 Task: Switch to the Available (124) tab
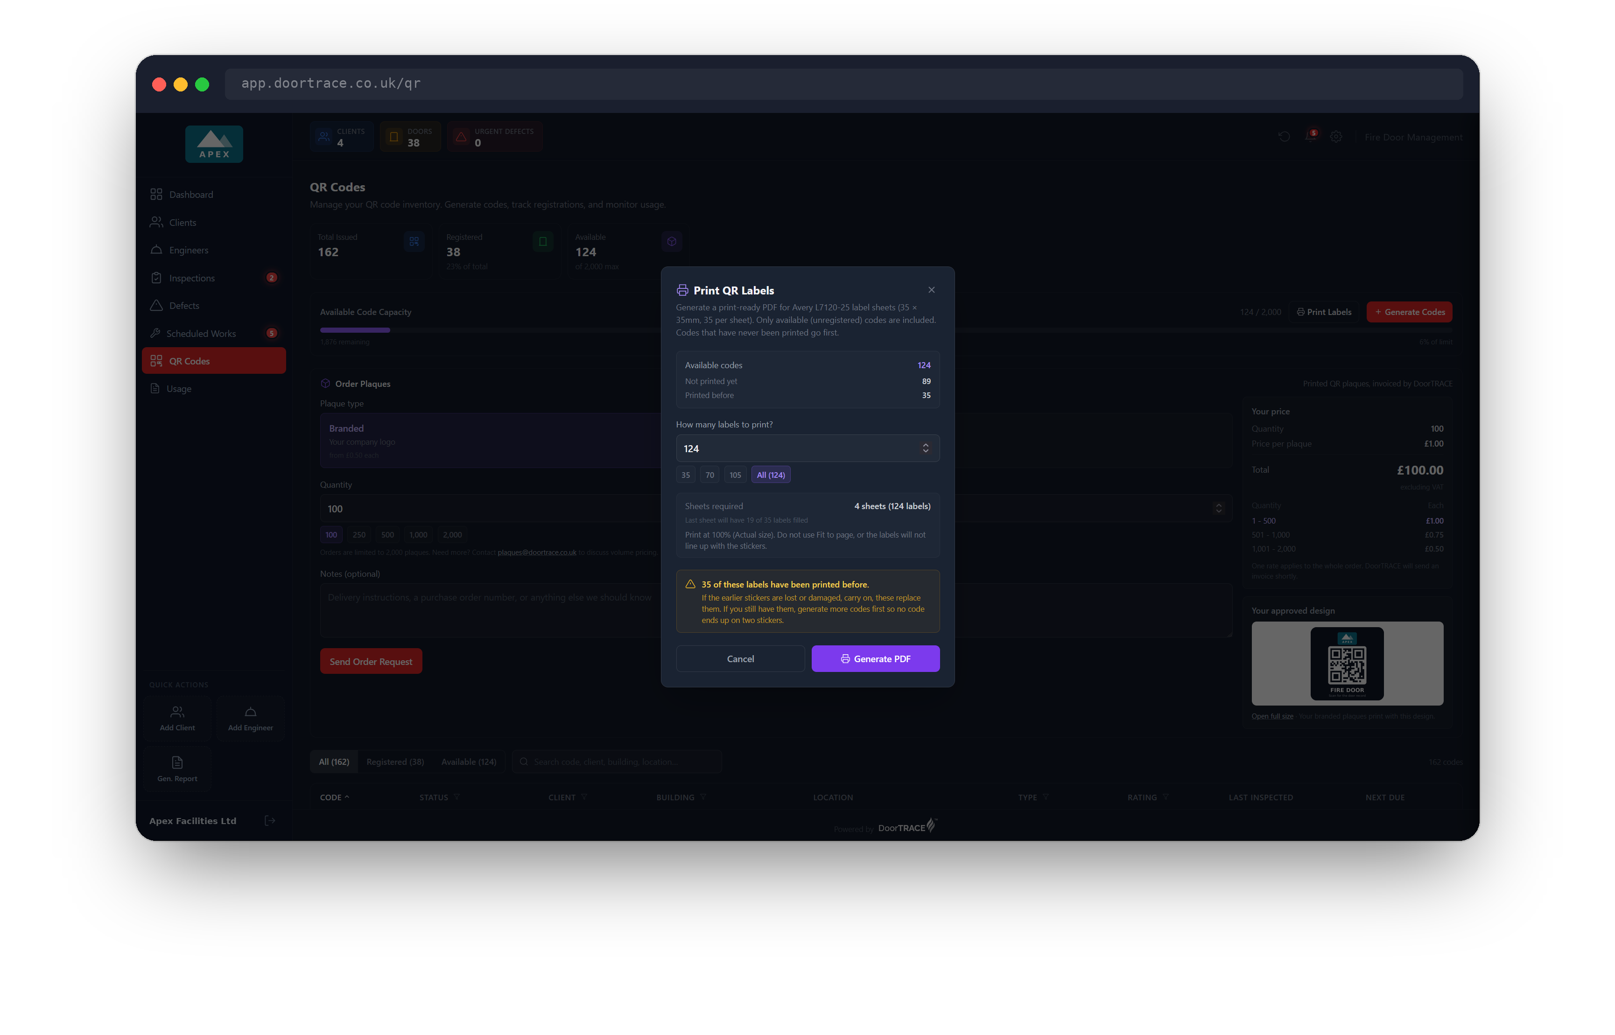(469, 762)
